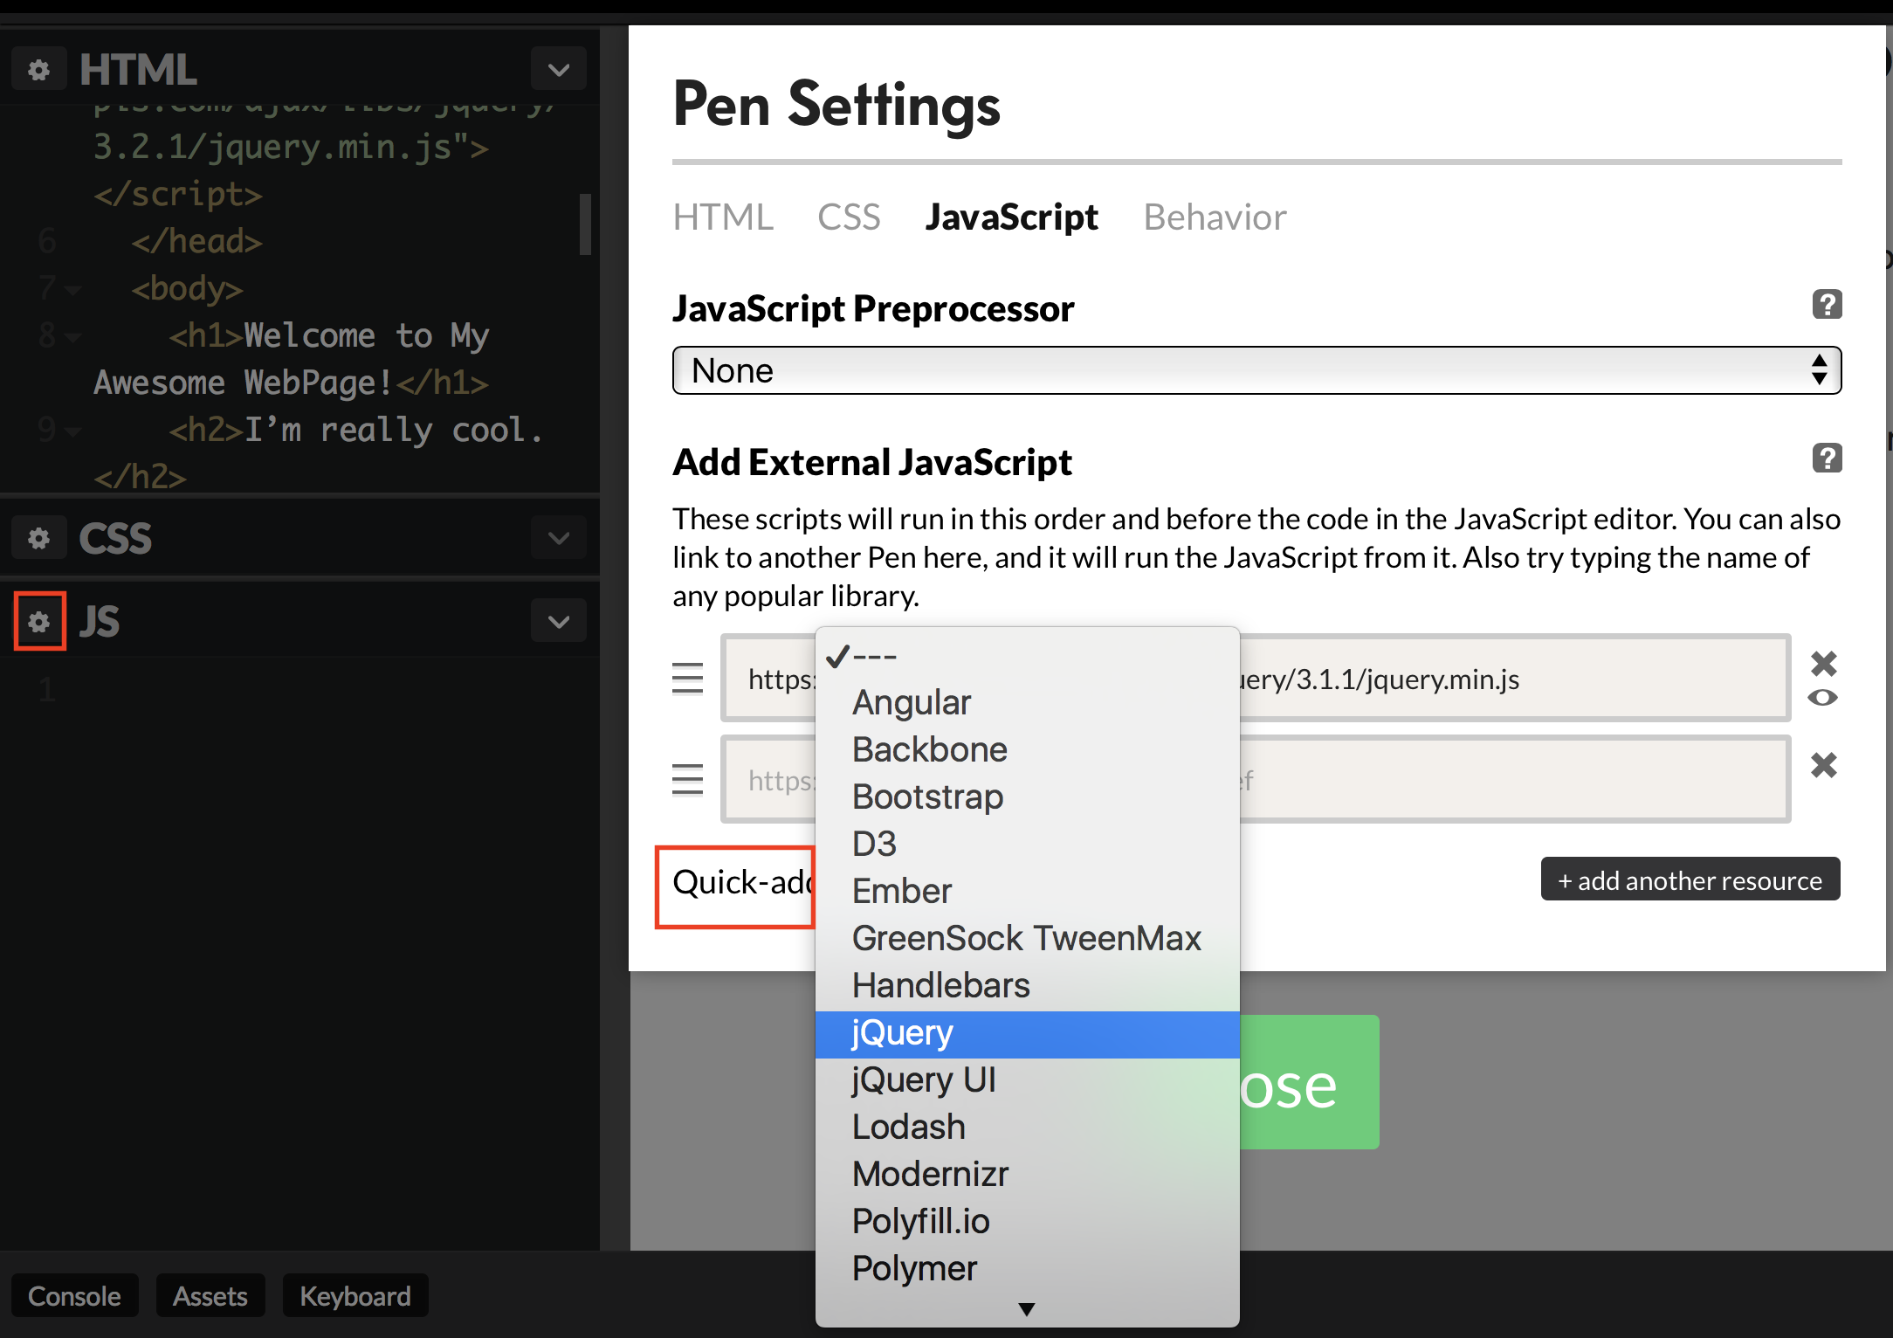Remove the jquery.min.js resource
The height and width of the screenshot is (1338, 1893).
[x=1824, y=664]
